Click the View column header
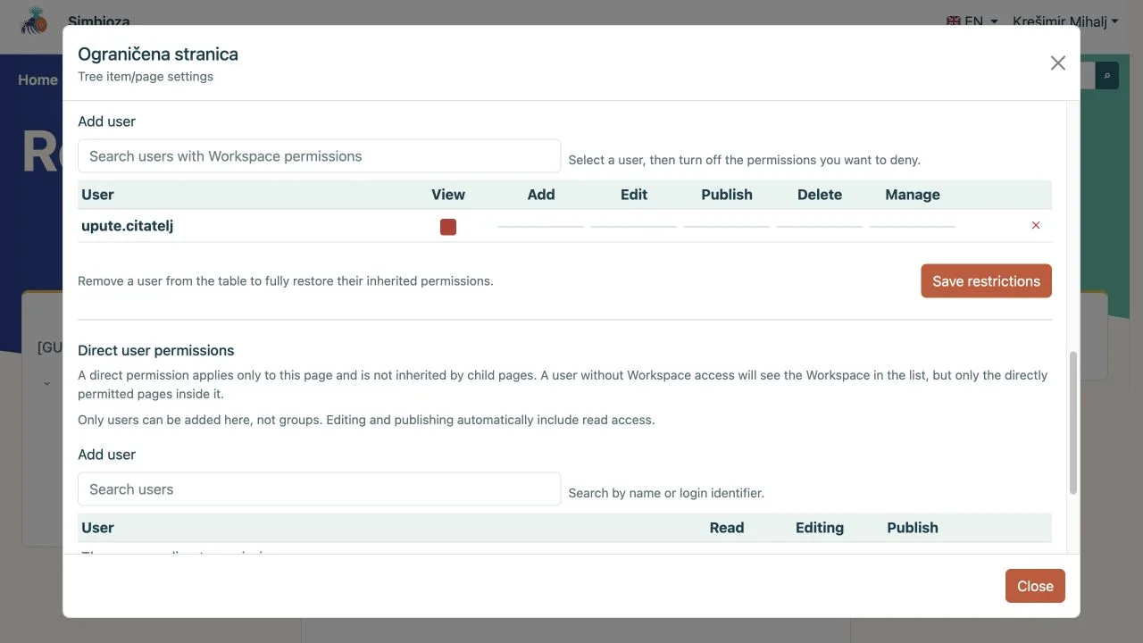Viewport: 1143px width, 643px height. [x=448, y=195]
